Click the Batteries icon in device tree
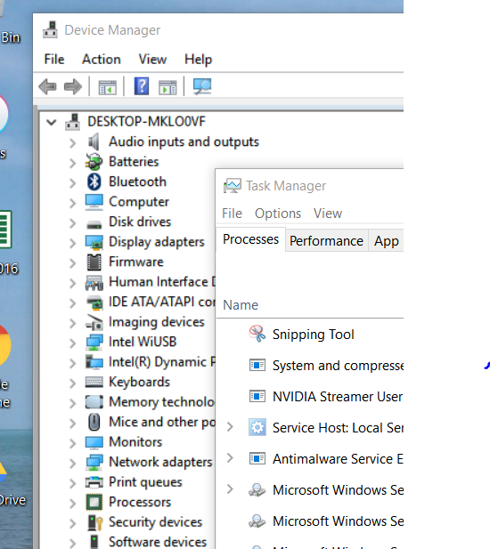The height and width of the screenshot is (549, 490). [x=94, y=162]
